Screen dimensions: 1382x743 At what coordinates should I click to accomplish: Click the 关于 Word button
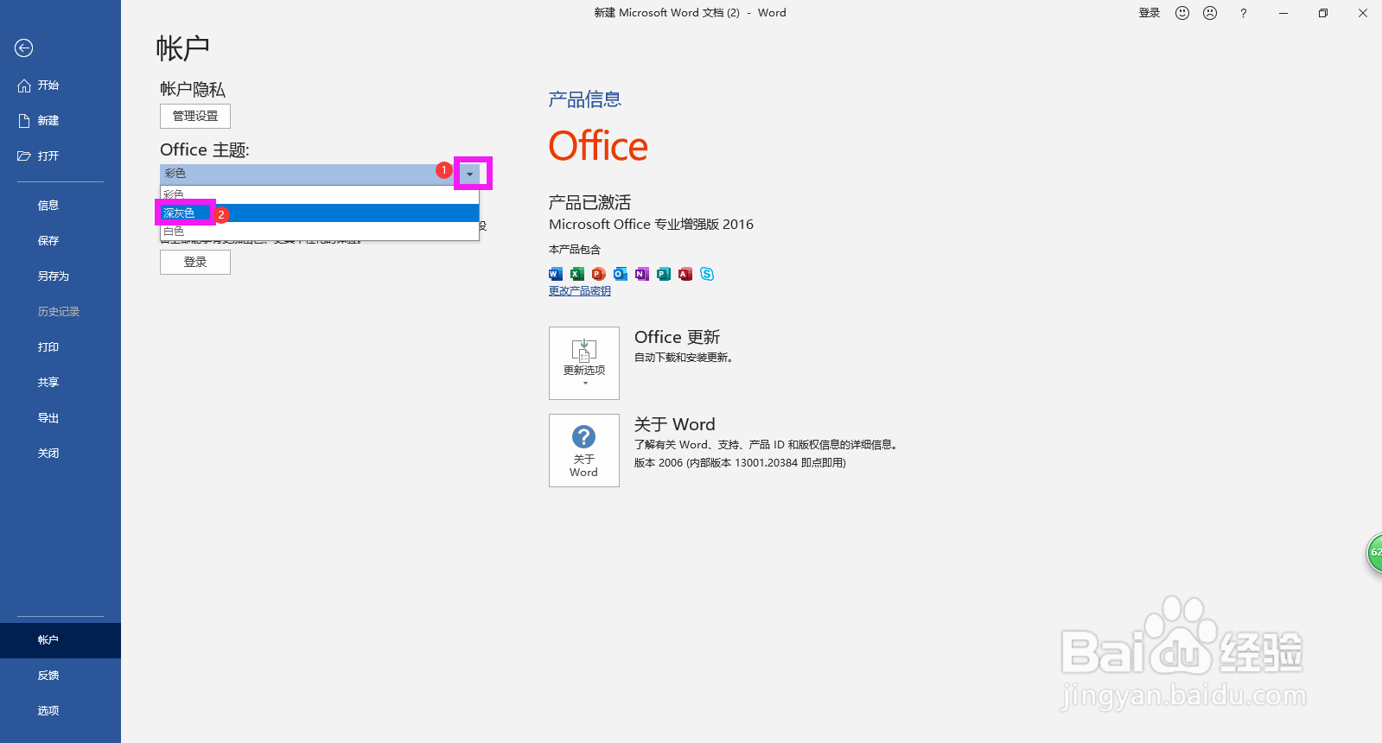click(584, 450)
